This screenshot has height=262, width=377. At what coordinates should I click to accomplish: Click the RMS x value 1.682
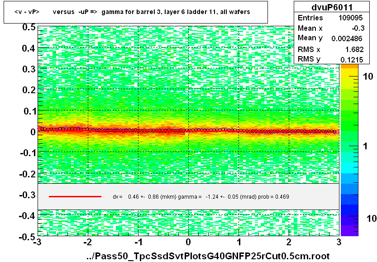354,49
